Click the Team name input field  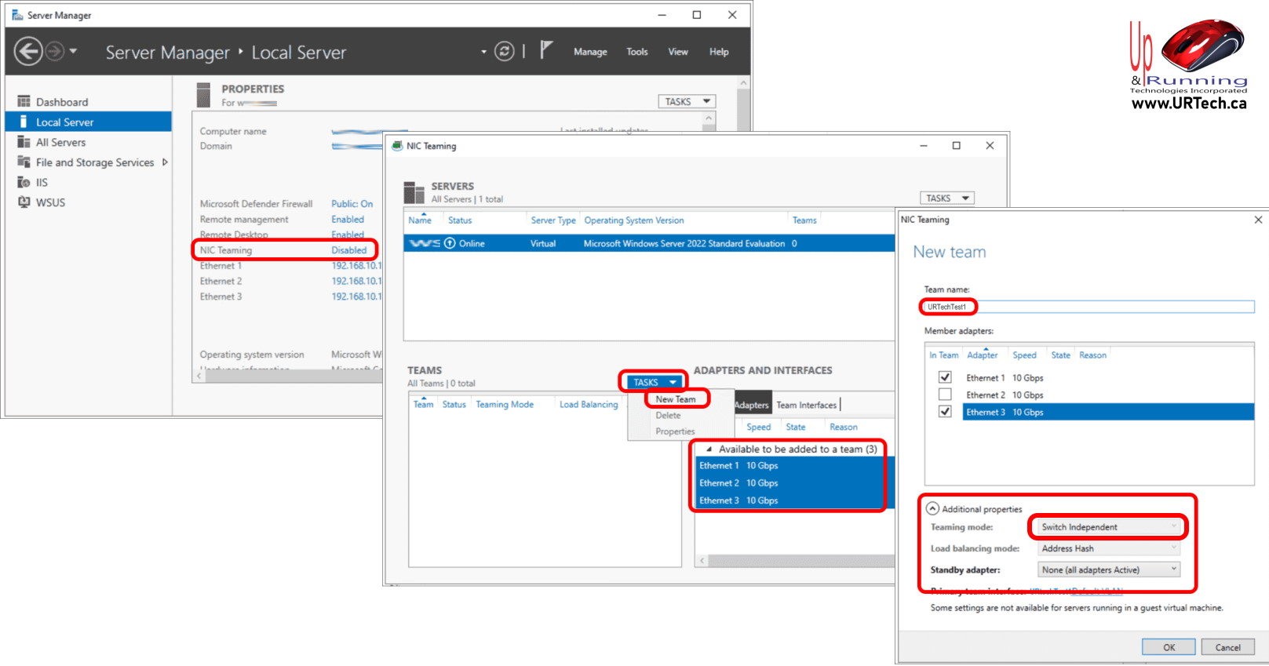tap(1089, 307)
